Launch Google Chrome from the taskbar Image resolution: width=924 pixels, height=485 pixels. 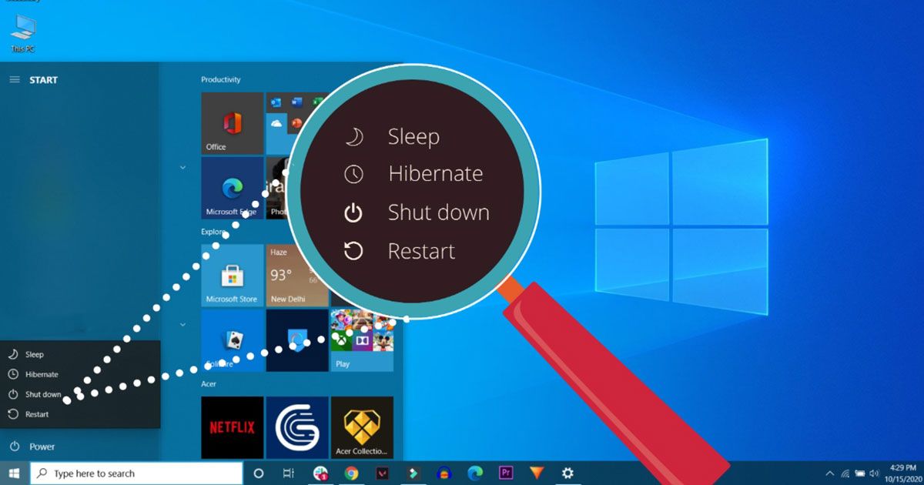[x=353, y=473]
